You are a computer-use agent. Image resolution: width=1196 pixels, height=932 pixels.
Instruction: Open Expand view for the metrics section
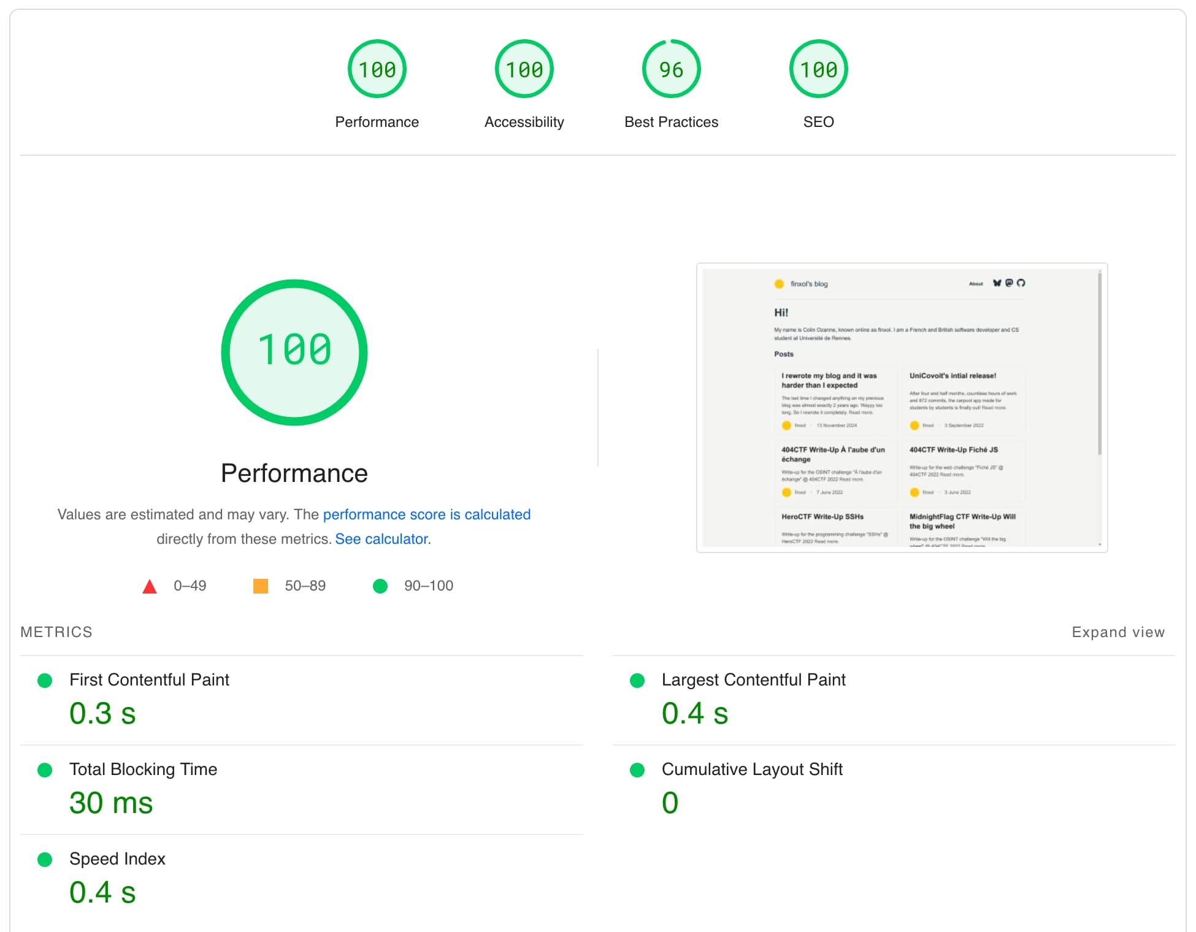(1118, 632)
